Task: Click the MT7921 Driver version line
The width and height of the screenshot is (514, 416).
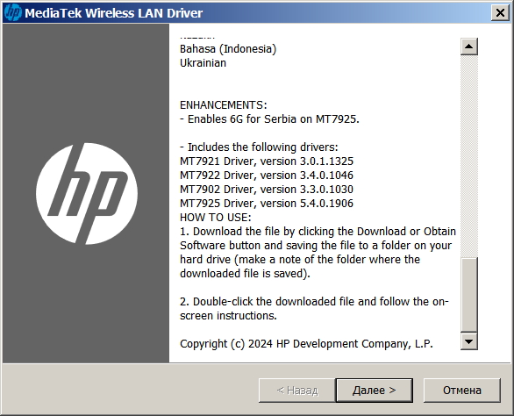Action: [x=267, y=161]
